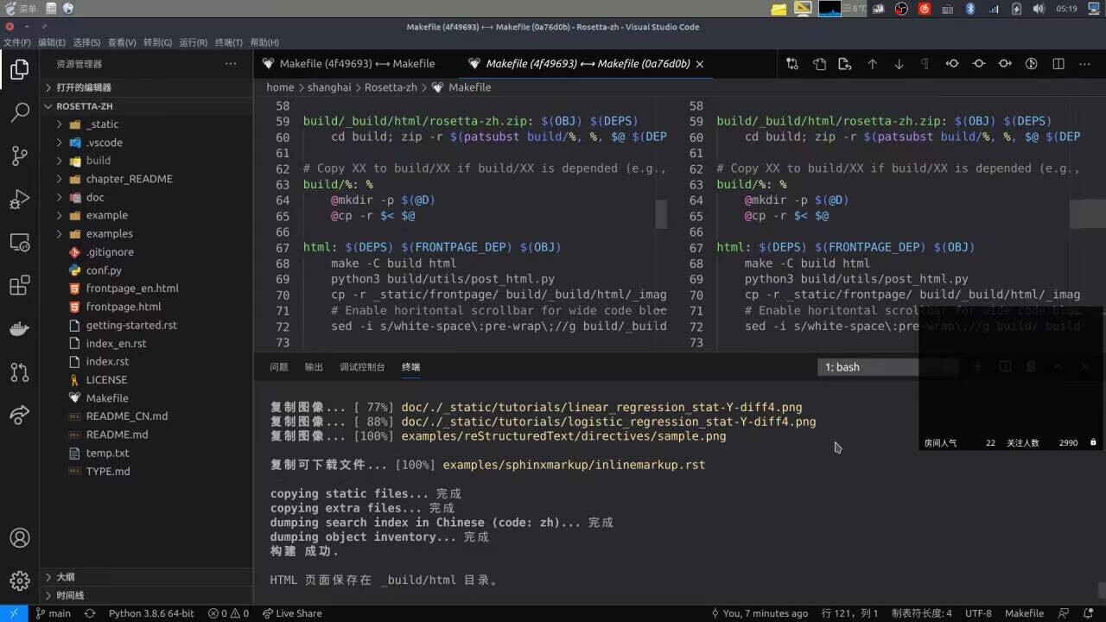Click Python 3.8.6 64-bit interpreter selector
The width and height of the screenshot is (1106, 622).
151,613
